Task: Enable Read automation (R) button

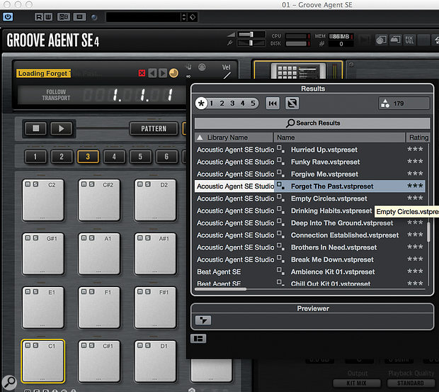Action: click(x=39, y=17)
